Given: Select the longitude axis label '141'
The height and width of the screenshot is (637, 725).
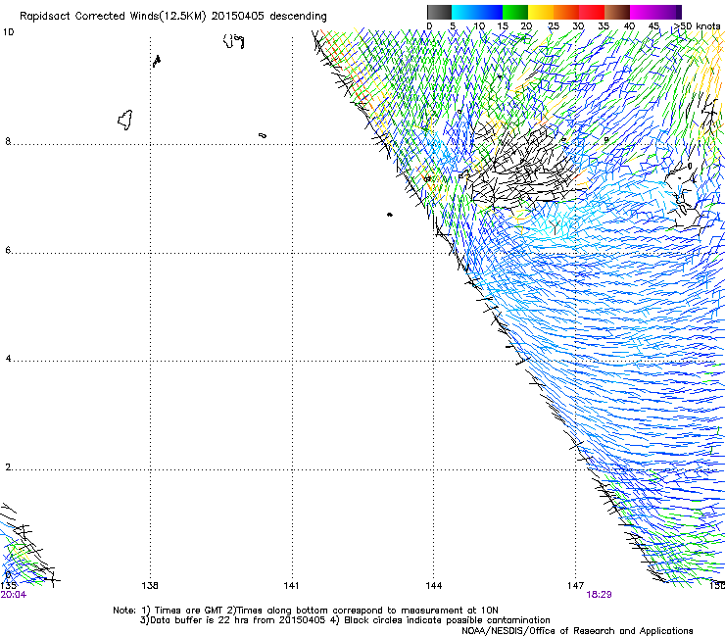Looking at the screenshot, I should tap(291, 586).
